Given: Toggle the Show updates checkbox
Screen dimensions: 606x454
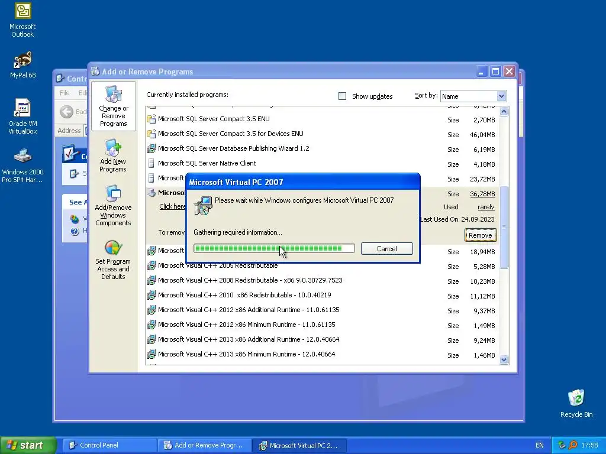Looking at the screenshot, I should (342, 96).
